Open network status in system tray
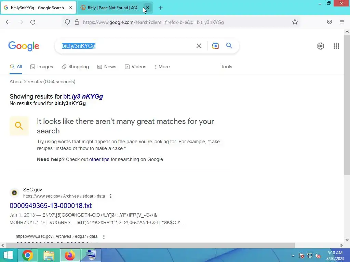 pyautogui.click(x=310, y=256)
